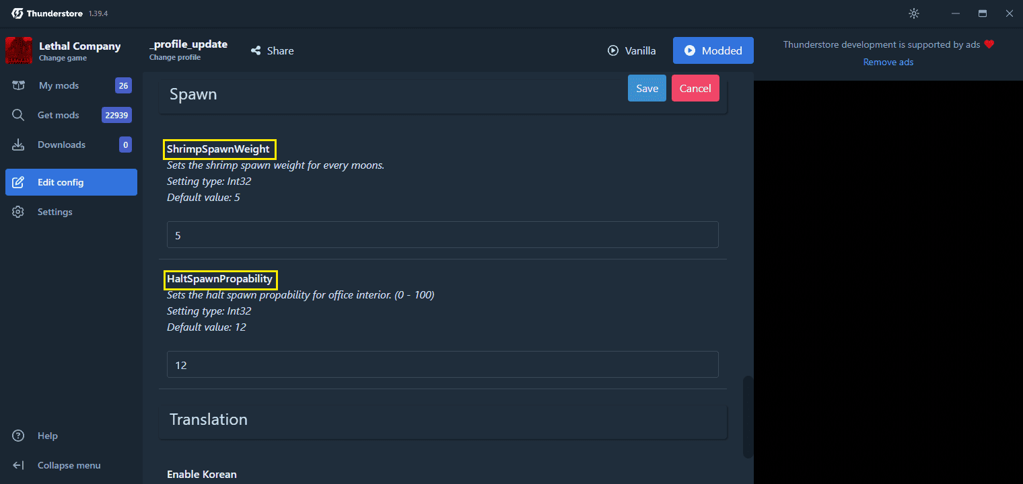Click the Spawn section header
The height and width of the screenshot is (484, 1023).
pyautogui.click(x=443, y=94)
